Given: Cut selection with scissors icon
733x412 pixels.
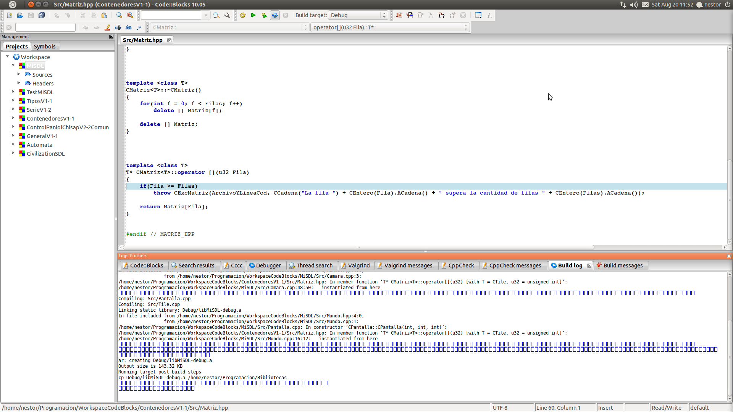Looking at the screenshot, I should [x=83, y=15].
